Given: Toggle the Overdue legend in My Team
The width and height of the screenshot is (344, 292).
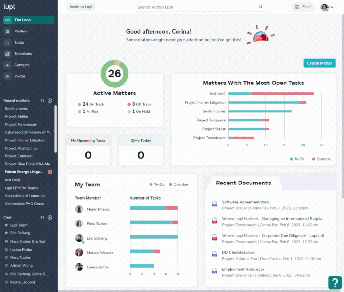Looking at the screenshot, I should tap(178, 184).
